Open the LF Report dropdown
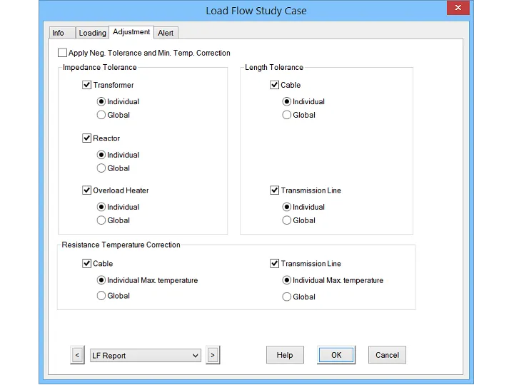This screenshot has width=514, height=385. click(146, 356)
